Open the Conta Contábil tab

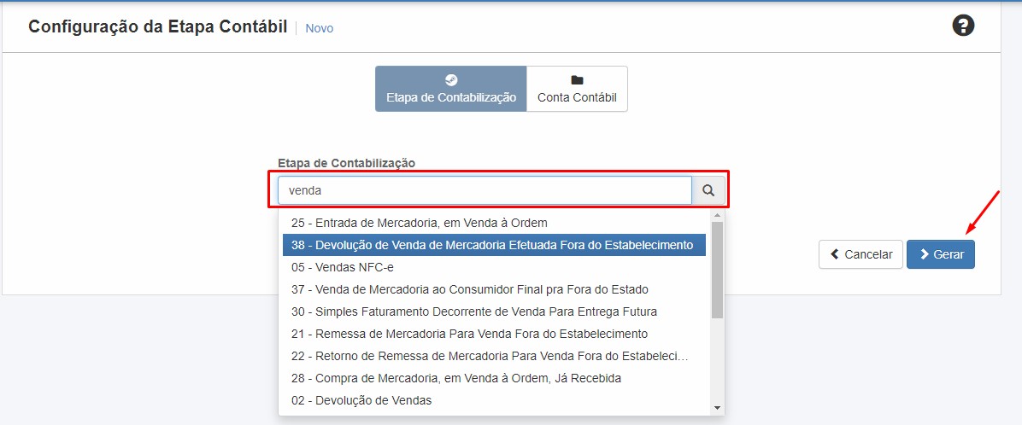(x=577, y=89)
